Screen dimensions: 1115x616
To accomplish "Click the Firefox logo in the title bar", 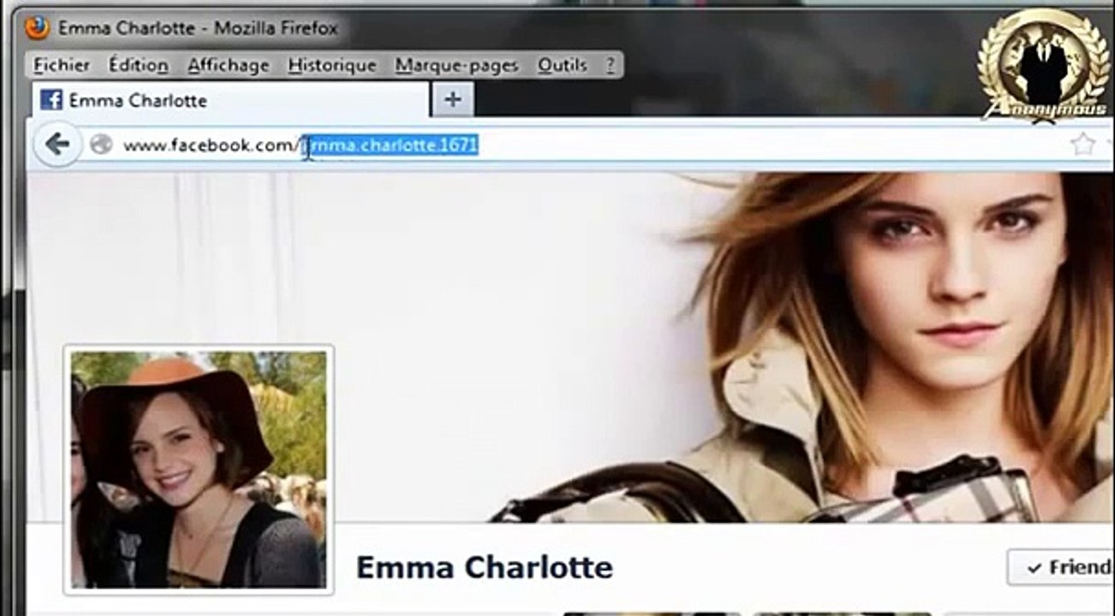I will click(x=37, y=28).
